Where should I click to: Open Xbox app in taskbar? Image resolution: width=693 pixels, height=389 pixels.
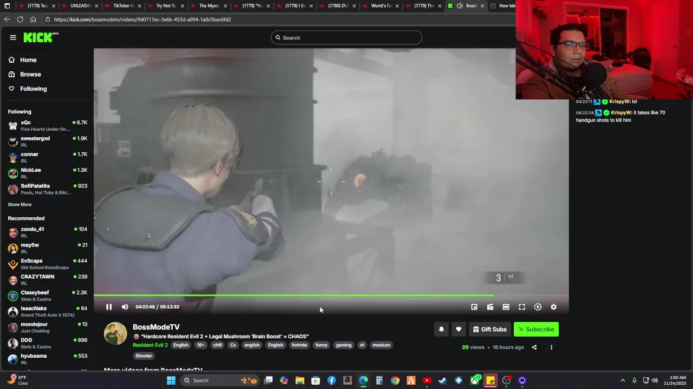click(x=475, y=380)
